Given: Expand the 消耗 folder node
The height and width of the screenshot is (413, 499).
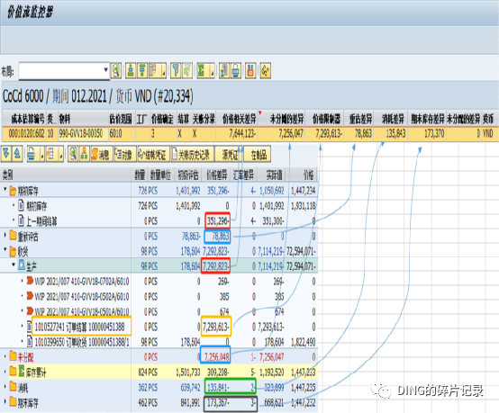Looking at the screenshot, I should click(5, 387).
